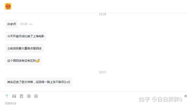Image resolution: width=187 pixels, height=107 pixels.
Task: Click the circled video play icon
Action: (36, 96)
